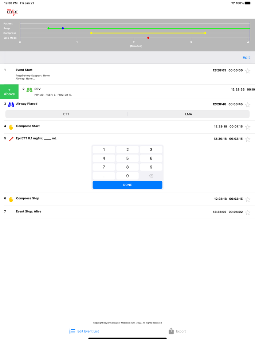Viewport: 255px width, 341px height.
Task: Click the Resp timeline row label
Action: [7, 28]
